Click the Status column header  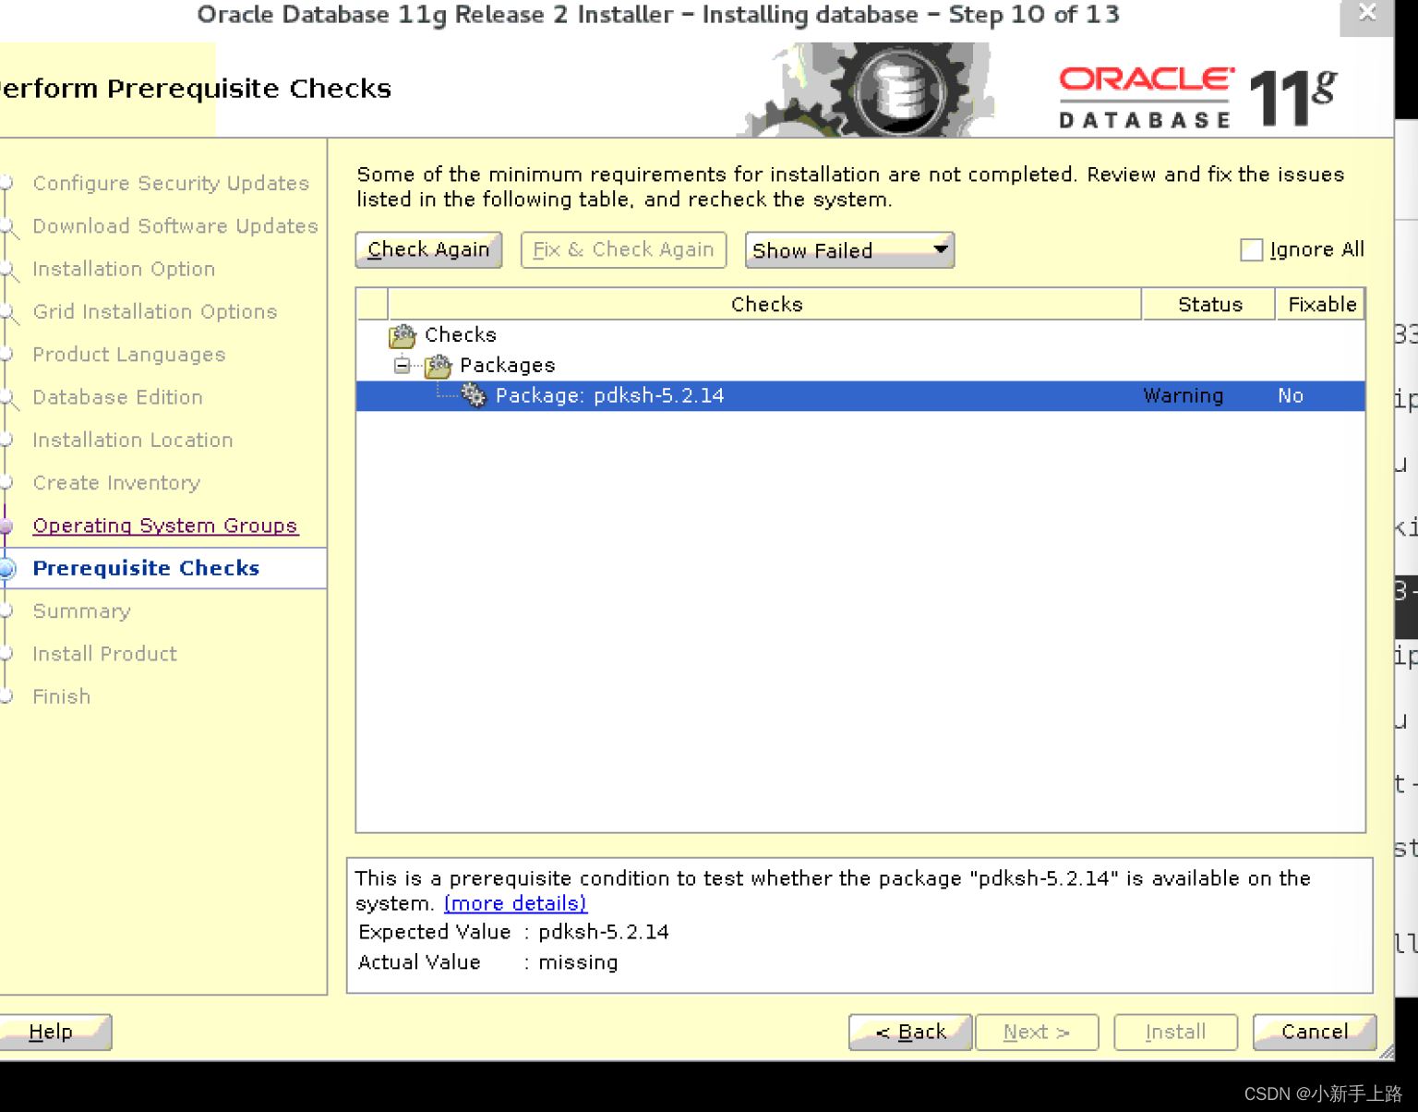1209,304
